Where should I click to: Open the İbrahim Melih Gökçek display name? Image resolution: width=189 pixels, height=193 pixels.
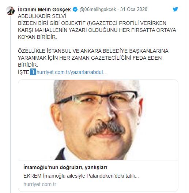(44, 10)
